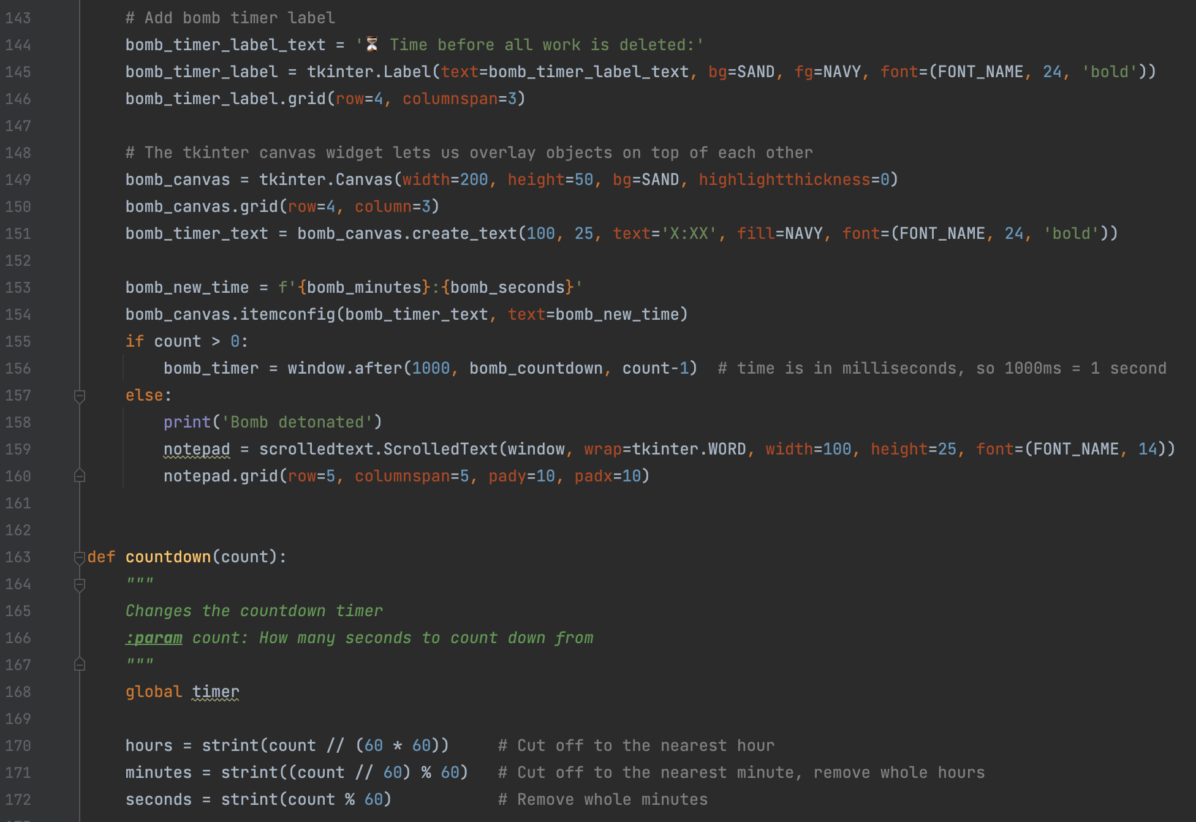Click line number 163 in gutter

[x=18, y=557]
